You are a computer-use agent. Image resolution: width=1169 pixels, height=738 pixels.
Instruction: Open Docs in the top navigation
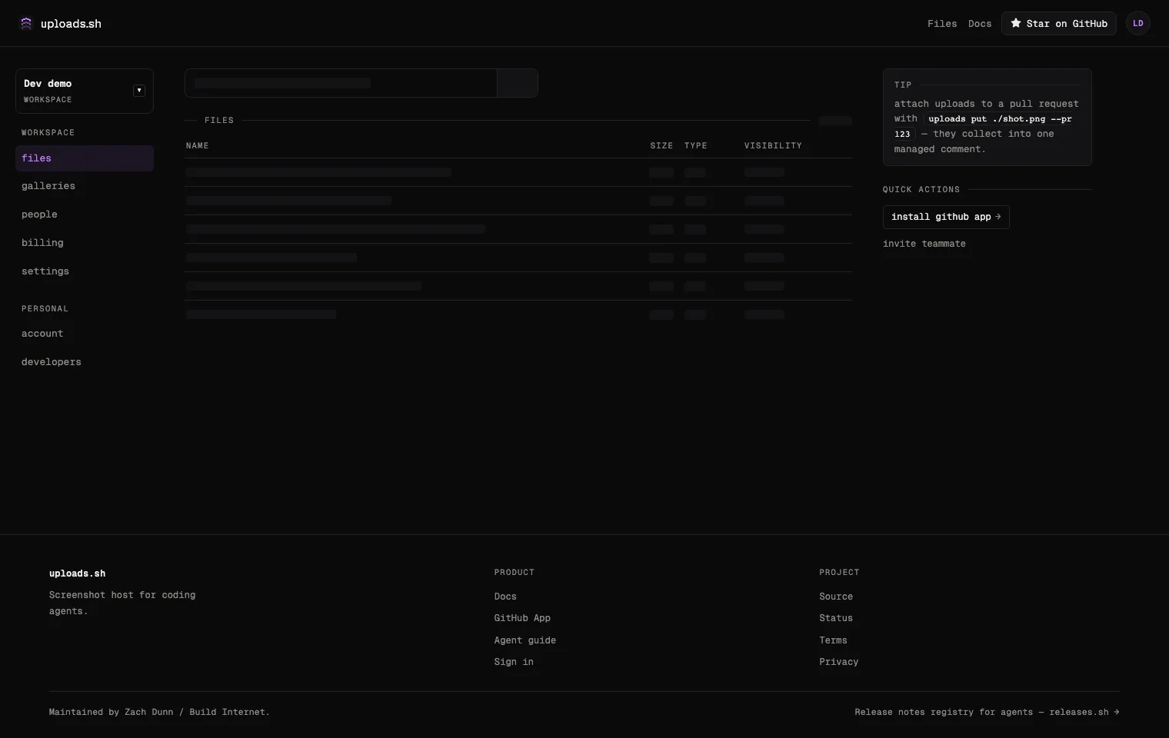[980, 24]
